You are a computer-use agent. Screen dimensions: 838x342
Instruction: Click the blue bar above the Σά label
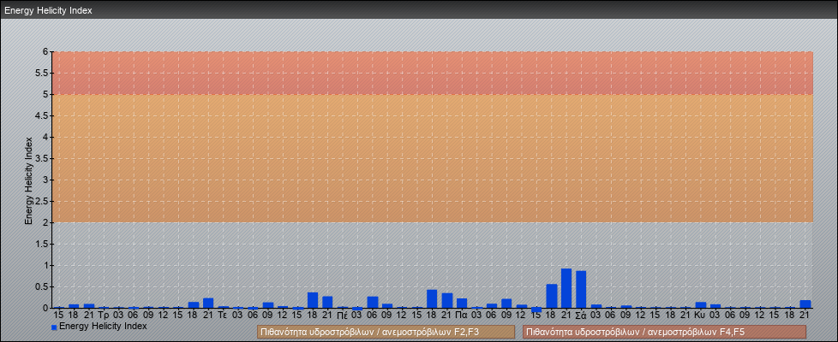coord(581,289)
